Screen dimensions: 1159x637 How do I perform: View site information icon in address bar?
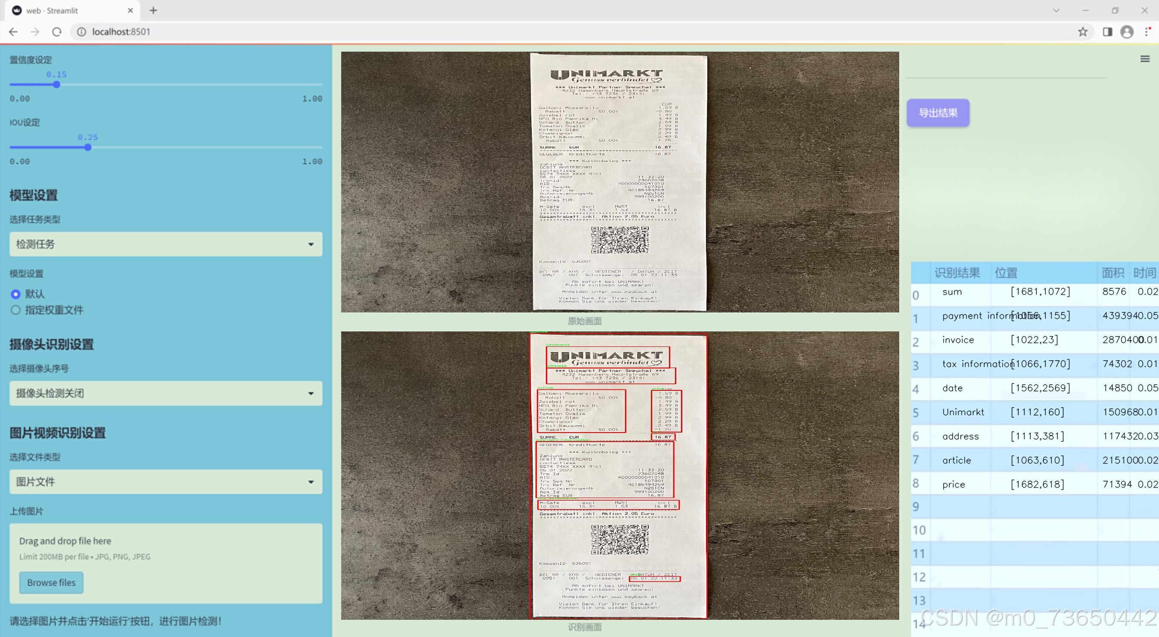(x=81, y=31)
